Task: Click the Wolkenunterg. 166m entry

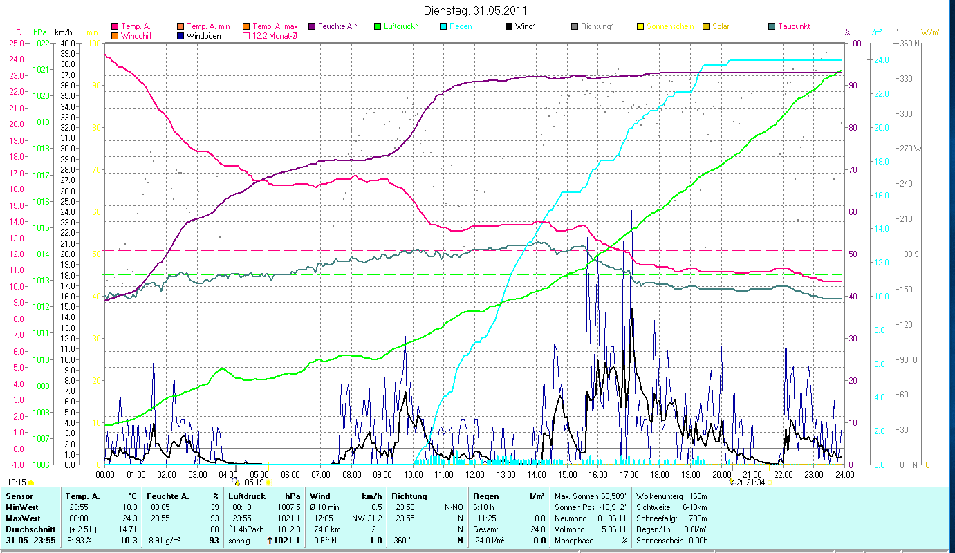Action: point(671,496)
